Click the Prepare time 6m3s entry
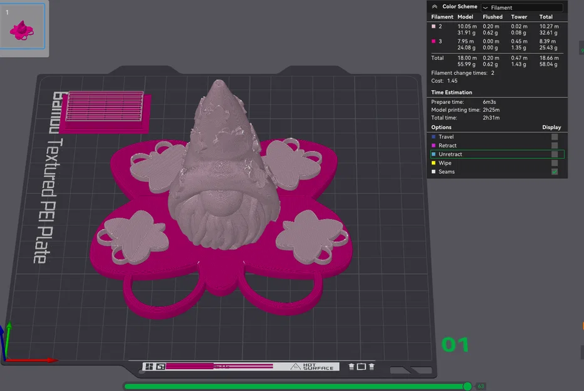Viewport: 584px width, 391px height. (x=464, y=102)
